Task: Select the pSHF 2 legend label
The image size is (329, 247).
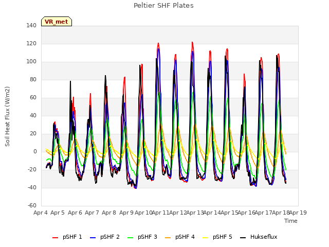Action: coord(109,237)
